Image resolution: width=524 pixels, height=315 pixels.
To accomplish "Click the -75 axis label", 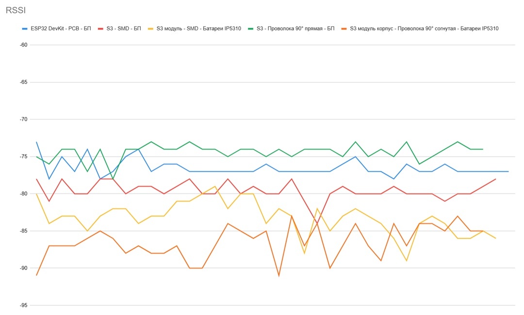I will pyautogui.click(x=23, y=157).
